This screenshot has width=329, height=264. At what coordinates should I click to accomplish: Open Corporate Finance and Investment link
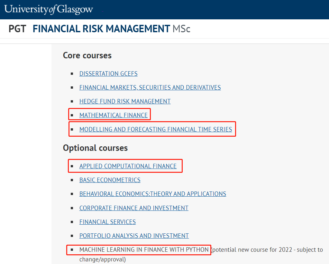coord(134,208)
